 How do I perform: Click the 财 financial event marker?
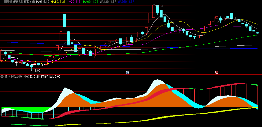point(128,72)
